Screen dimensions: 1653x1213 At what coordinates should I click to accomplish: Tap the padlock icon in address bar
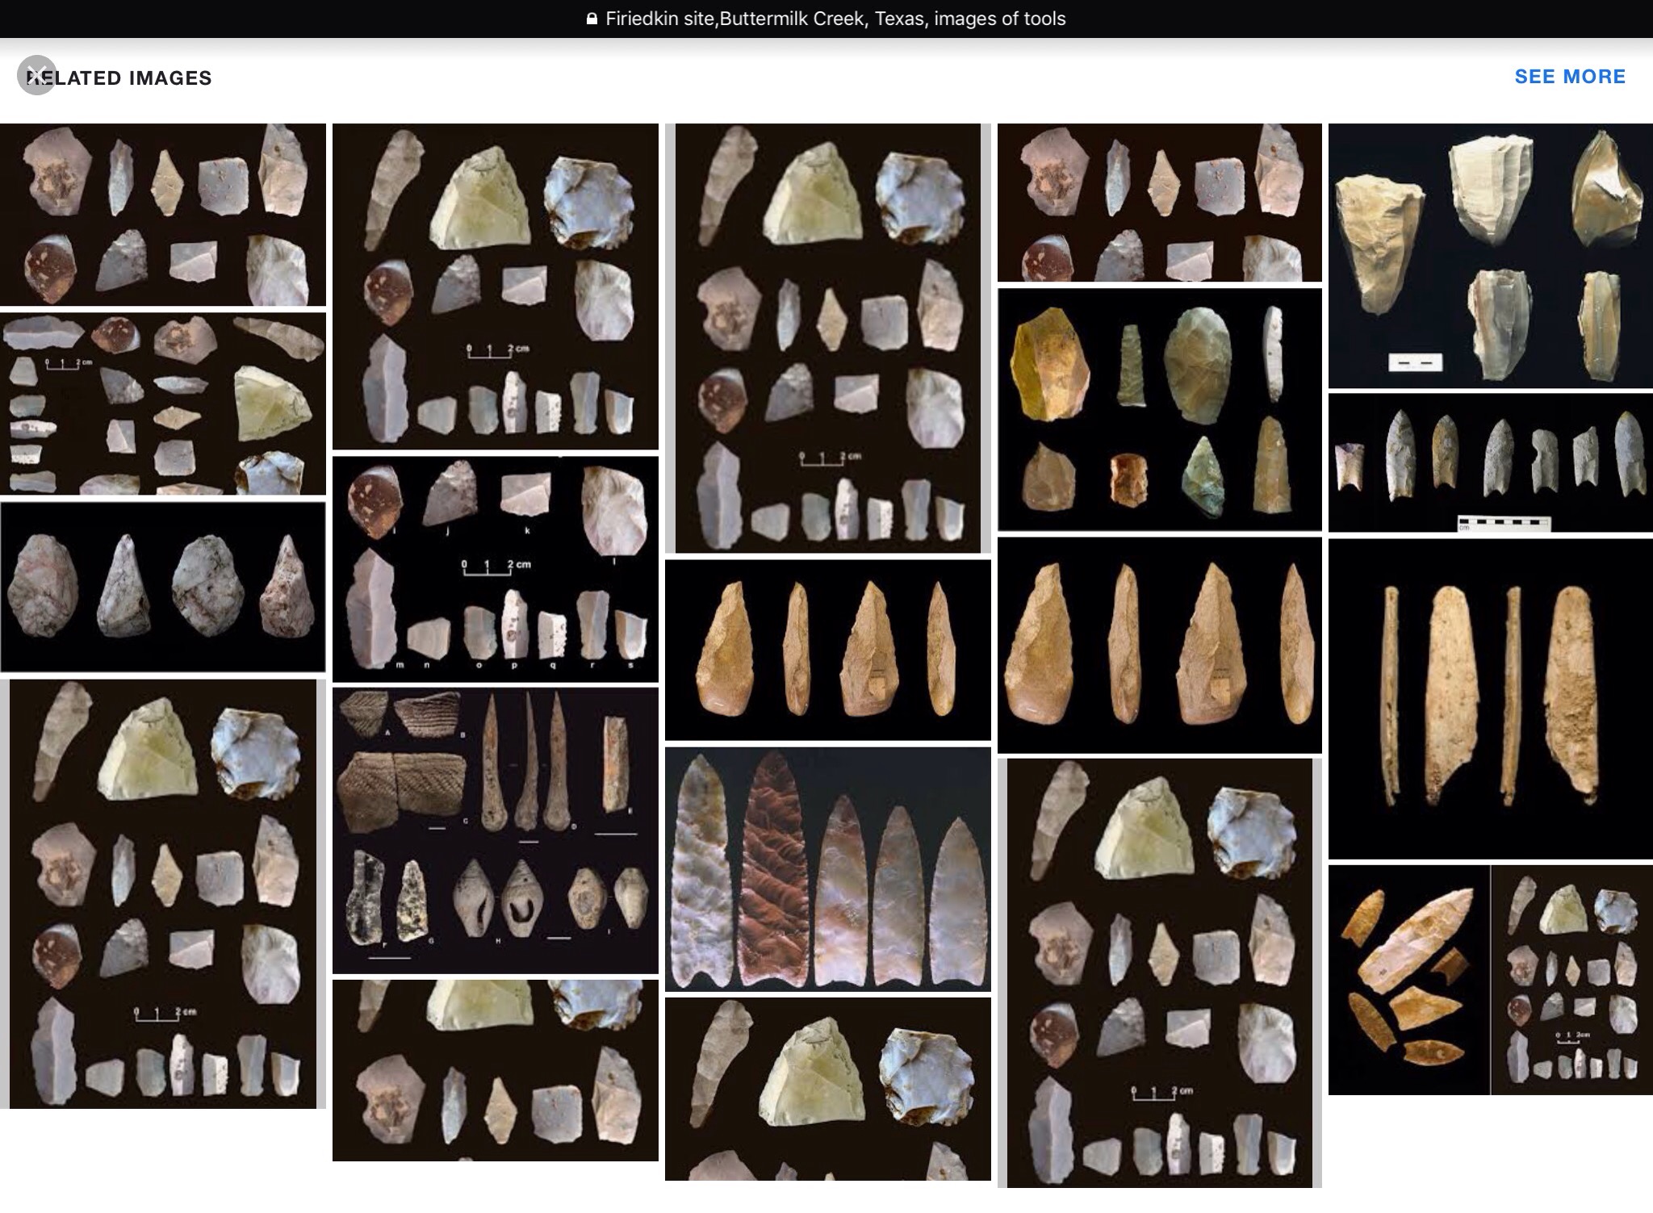592,19
